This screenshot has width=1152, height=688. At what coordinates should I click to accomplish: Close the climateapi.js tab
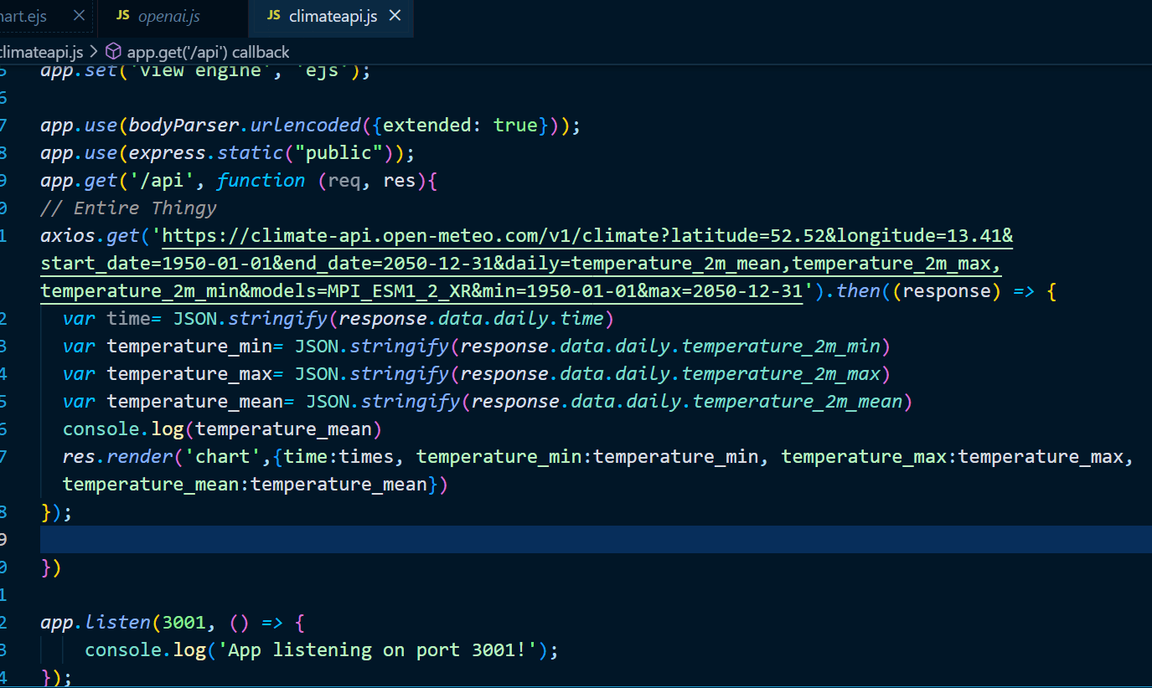coord(395,13)
